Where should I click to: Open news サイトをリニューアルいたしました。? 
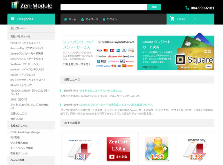point(101,91)
